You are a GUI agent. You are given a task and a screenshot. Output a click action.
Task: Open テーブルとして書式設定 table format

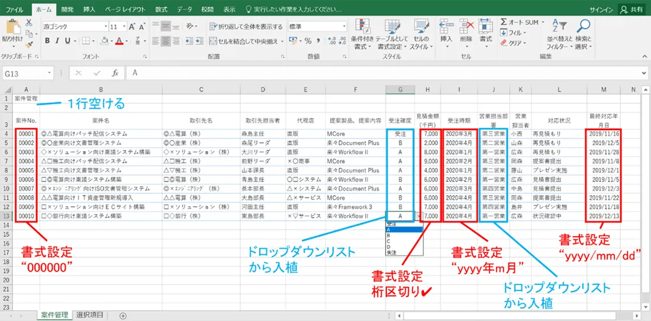tap(392, 34)
